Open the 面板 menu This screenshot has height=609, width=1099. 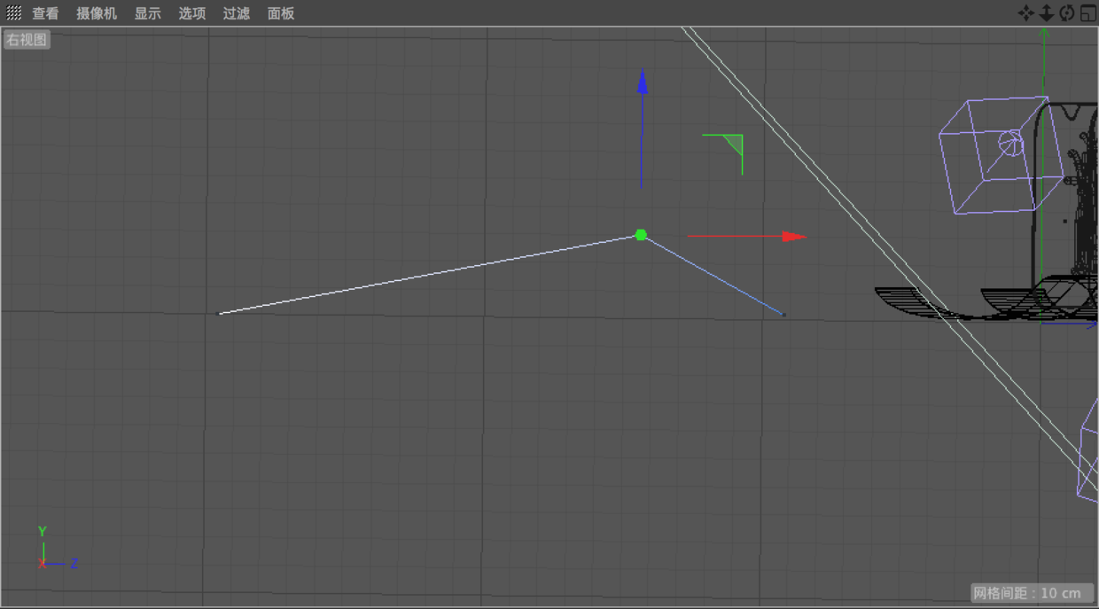(281, 13)
